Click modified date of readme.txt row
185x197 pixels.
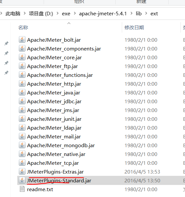tap(141, 189)
